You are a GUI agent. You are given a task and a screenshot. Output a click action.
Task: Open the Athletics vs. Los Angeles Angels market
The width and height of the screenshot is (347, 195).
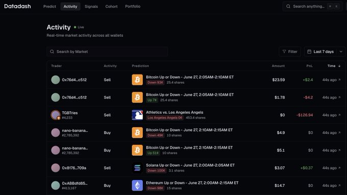[175, 112]
